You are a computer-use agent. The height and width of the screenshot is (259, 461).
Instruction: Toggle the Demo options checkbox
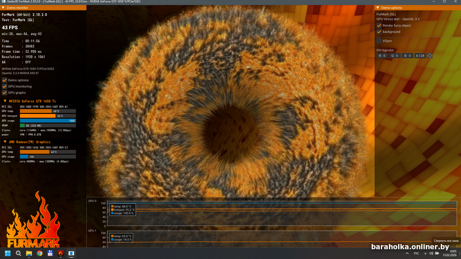[x=5, y=80]
